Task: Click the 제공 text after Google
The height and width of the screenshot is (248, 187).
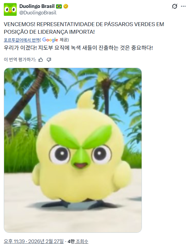Action: tap(64, 40)
